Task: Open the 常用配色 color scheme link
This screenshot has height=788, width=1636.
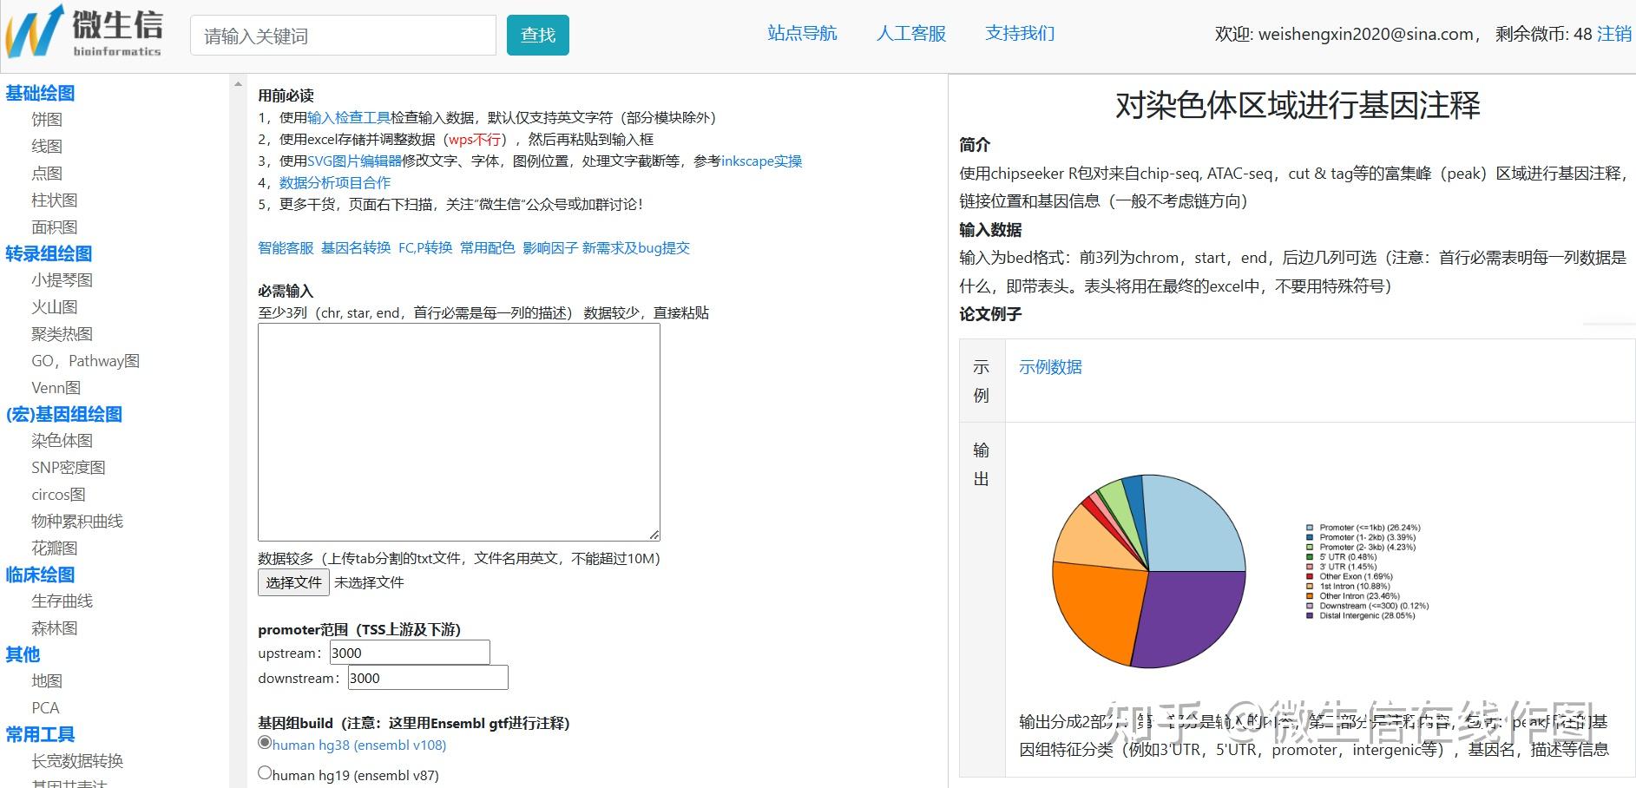Action: pos(487,247)
